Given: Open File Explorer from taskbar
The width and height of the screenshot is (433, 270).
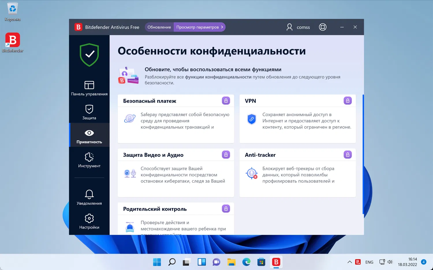Looking at the screenshot, I should tap(232, 262).
